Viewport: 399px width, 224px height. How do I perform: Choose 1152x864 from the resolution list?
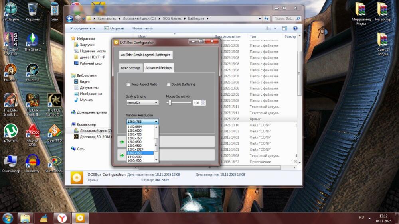point(140,127)
